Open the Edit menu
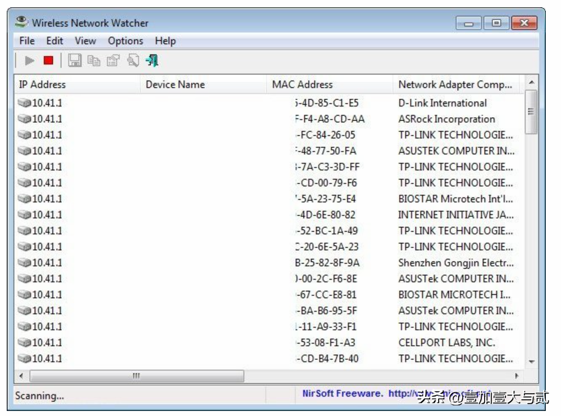The height and width of the screenshot is (416, 561). pos(54,41)
